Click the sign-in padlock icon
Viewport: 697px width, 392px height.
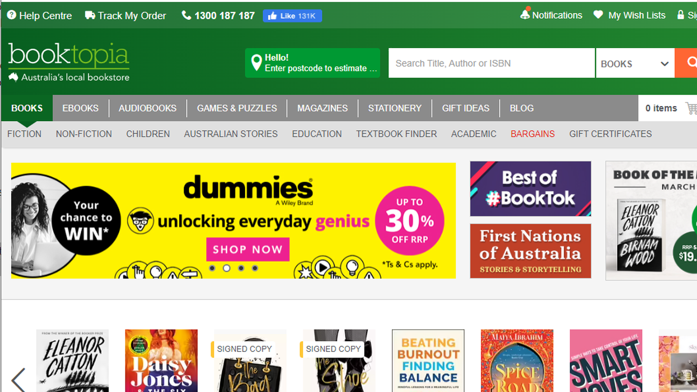tap(681, 15)
